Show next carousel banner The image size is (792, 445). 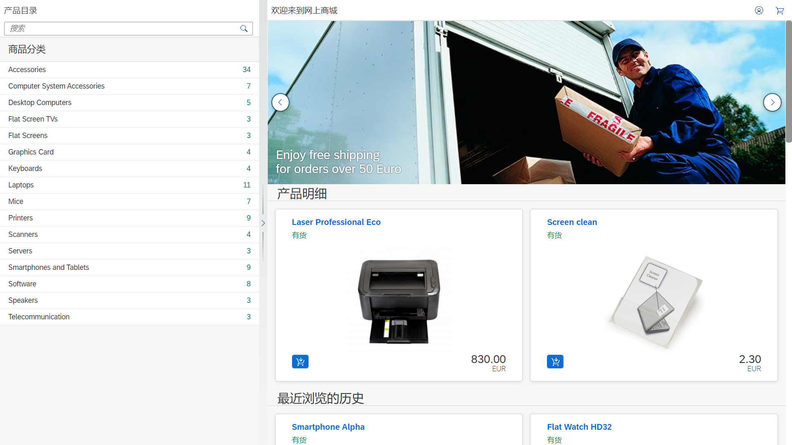coord(772,103)
